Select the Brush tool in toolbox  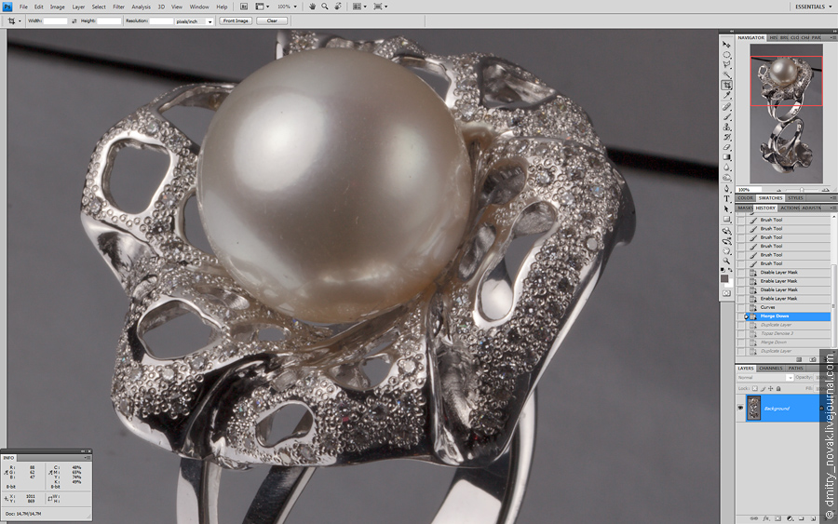click(x=726, y=117)
